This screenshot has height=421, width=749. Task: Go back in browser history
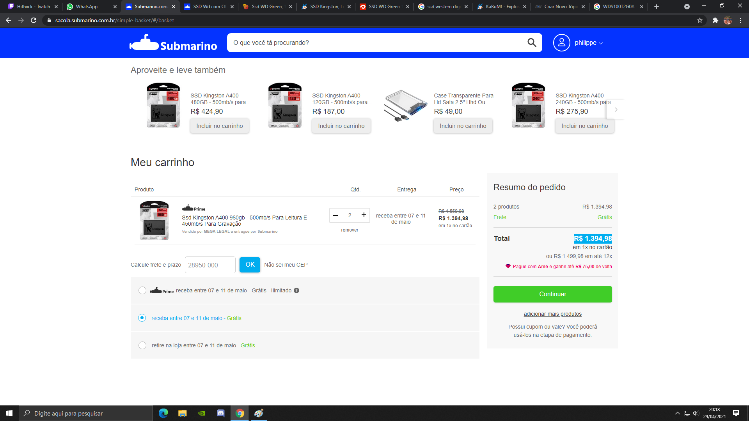pyautogui.click(x=8, y=20)
